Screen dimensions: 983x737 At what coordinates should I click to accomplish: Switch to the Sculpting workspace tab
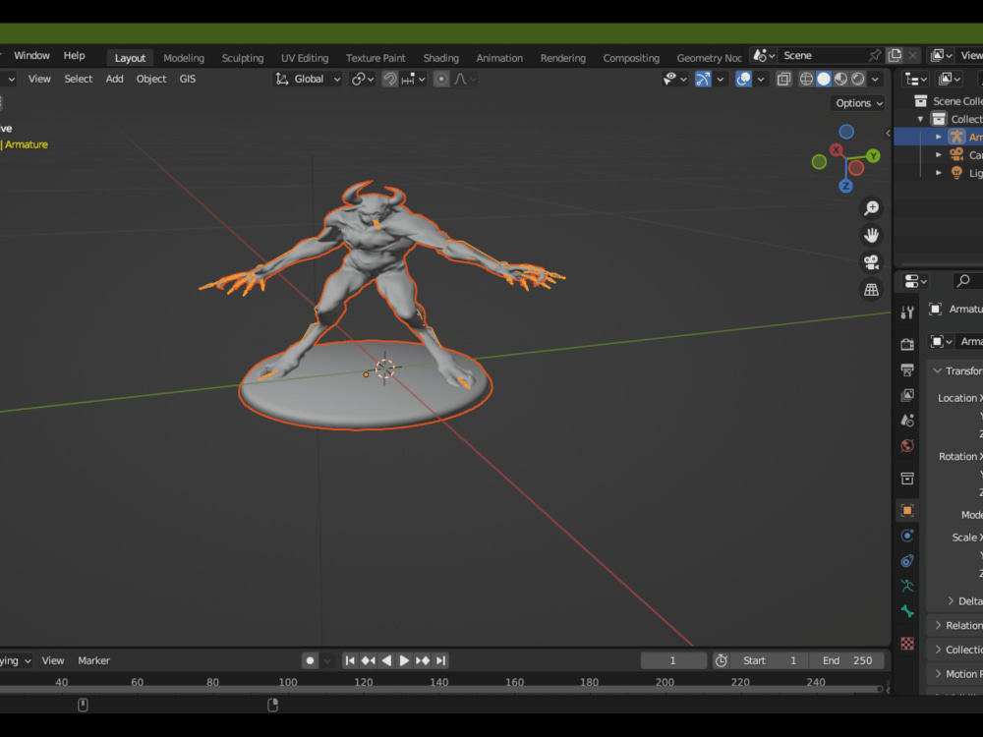(x=242, y=58)
